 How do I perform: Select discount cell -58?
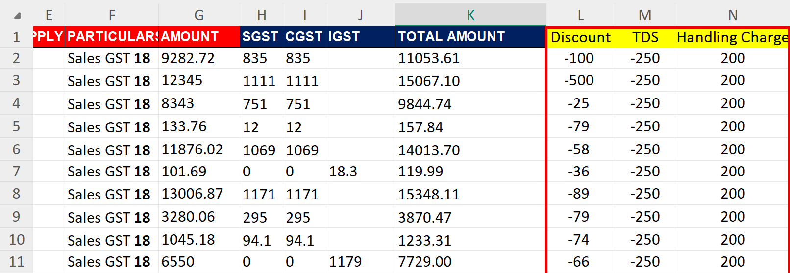coord(581,149)
